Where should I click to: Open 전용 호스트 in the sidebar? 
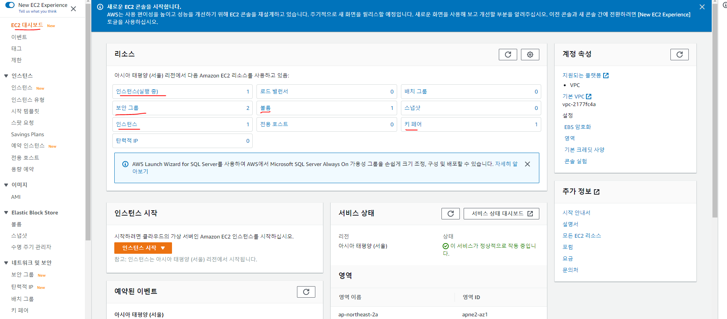pyautogui.click(x=25, y=158)
